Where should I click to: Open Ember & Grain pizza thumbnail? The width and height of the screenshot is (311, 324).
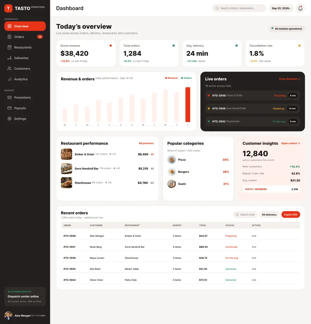[66, 154]
